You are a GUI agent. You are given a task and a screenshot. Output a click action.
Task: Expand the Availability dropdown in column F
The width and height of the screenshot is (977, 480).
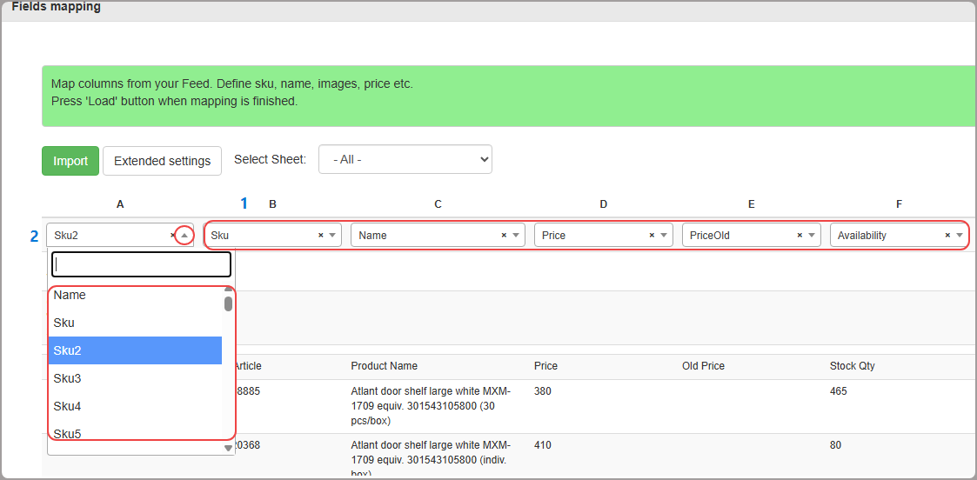coord(960,236)
